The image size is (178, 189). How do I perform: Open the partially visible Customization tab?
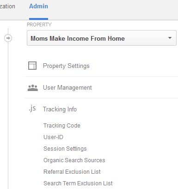(7, 6)
